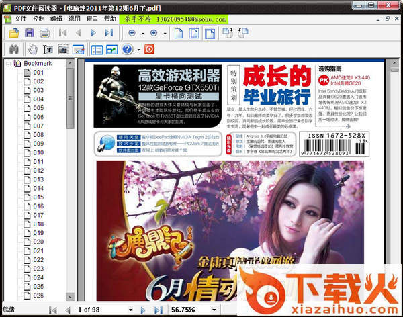Open the 帮助 menu
The image size is (403, 317).
pos(110,19)
